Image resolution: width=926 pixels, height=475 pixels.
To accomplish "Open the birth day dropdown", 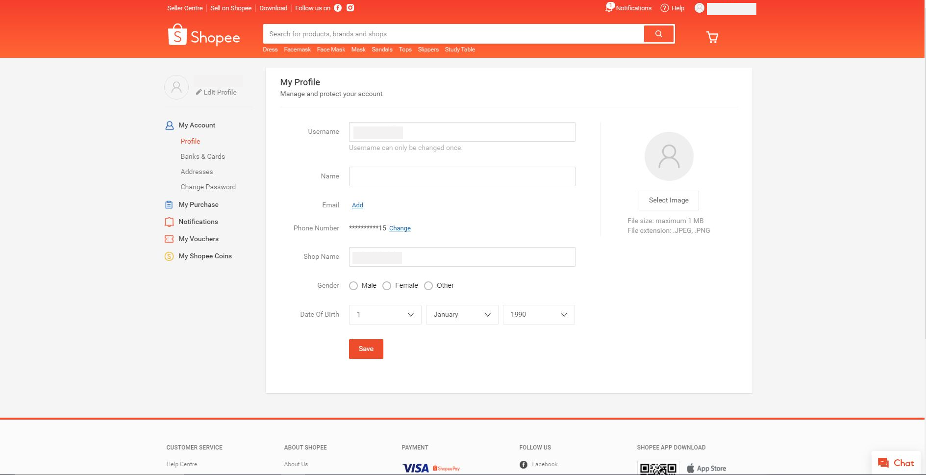I will [385, 315].
